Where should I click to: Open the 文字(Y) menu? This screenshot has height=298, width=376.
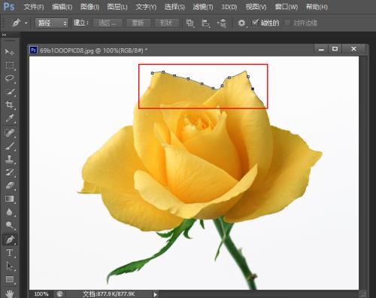point(146,7)
